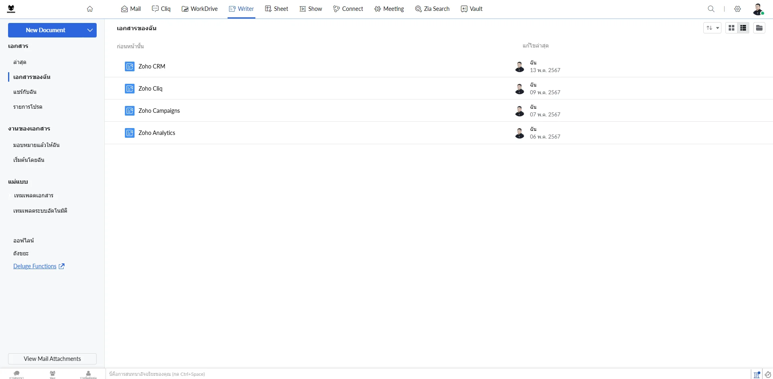773x379 pixels.
Task: Open the contacts person icon in bottom bar
Action: tap(88, 374)
